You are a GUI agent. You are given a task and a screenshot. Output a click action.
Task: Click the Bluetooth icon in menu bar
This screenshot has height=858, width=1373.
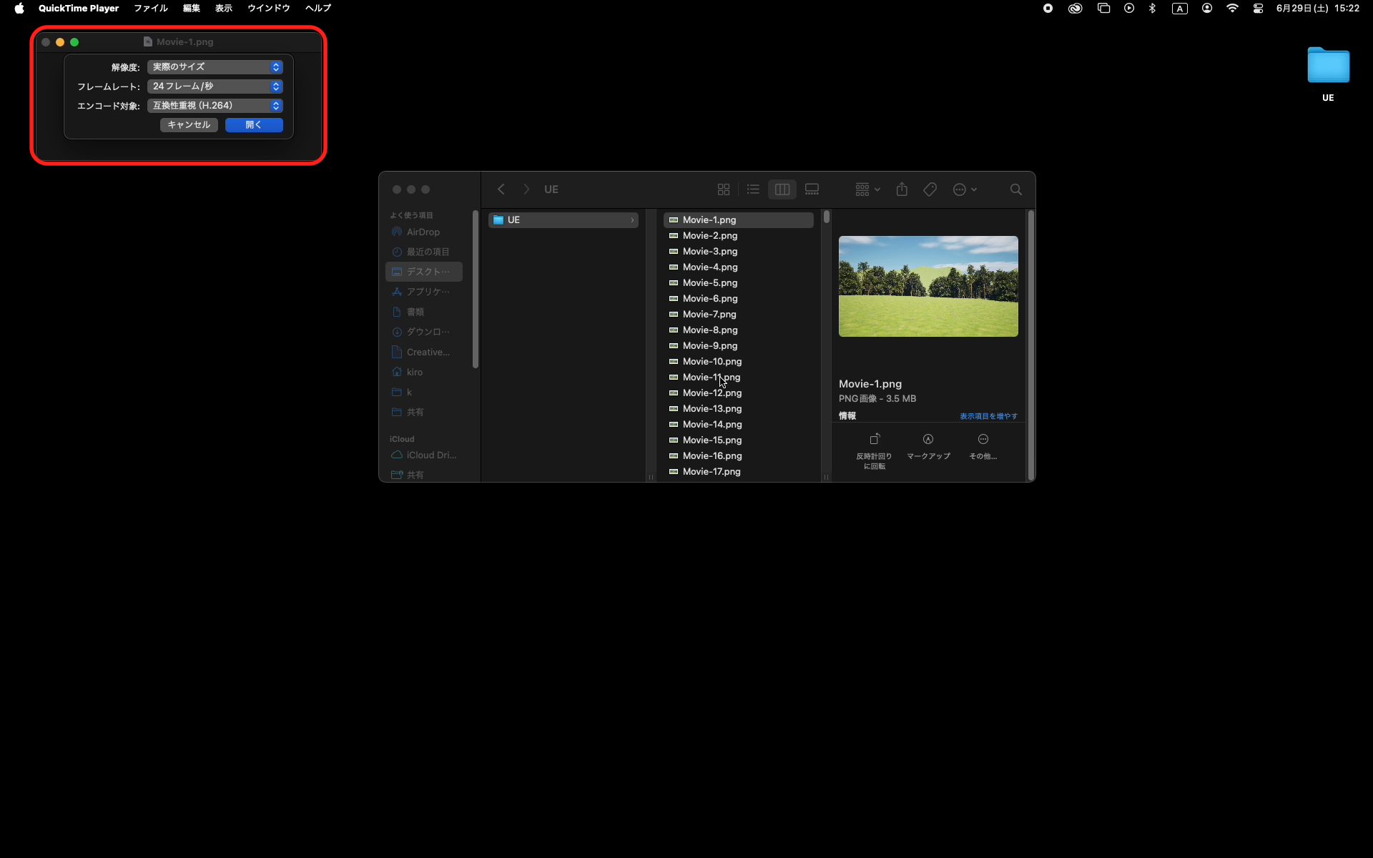(x=1152, y=9)
